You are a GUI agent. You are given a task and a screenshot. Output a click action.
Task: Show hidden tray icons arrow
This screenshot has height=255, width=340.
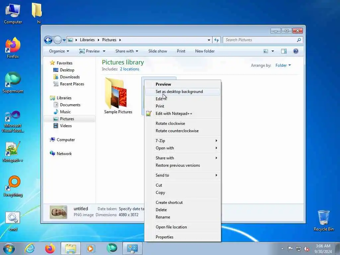click(x=282, y=249)
